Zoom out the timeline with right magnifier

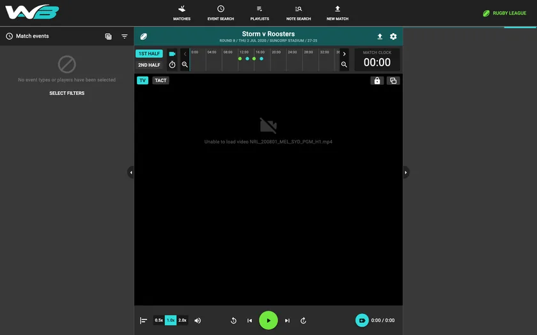(x=344, y=64)
